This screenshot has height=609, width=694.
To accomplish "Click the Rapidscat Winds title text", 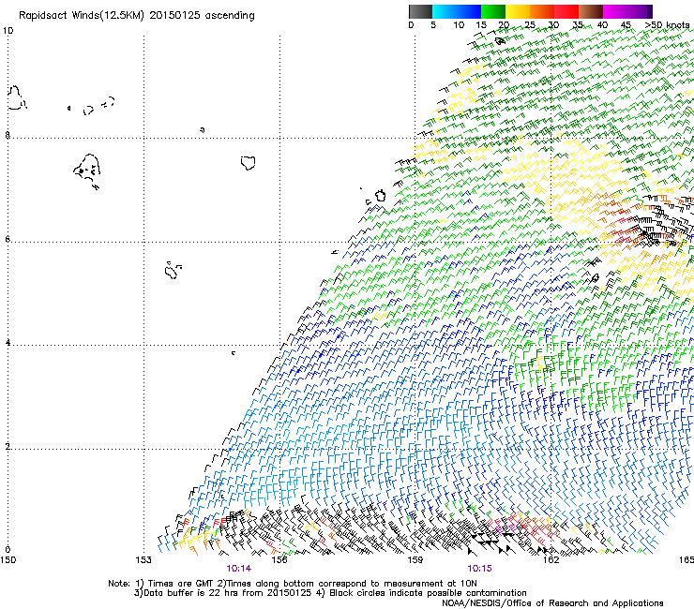I will (x=137, y=16).
